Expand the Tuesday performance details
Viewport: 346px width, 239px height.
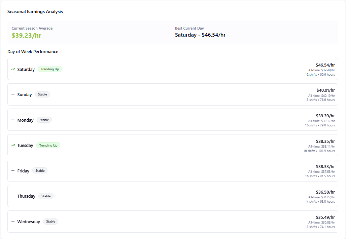(x=173, y=145)
